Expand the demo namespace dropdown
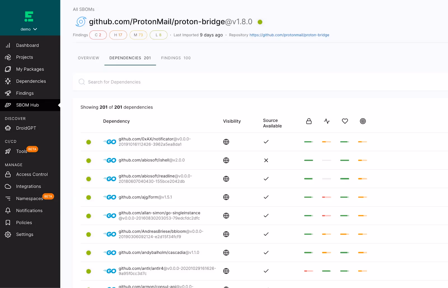 pos(29,29)
